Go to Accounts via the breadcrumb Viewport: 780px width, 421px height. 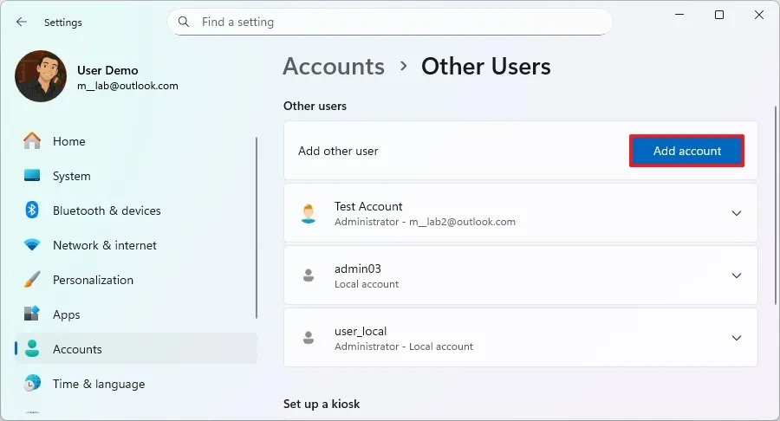click(x=333, y=67)
